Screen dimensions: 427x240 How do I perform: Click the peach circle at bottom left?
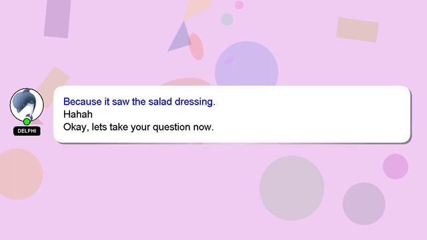[19, 174]
